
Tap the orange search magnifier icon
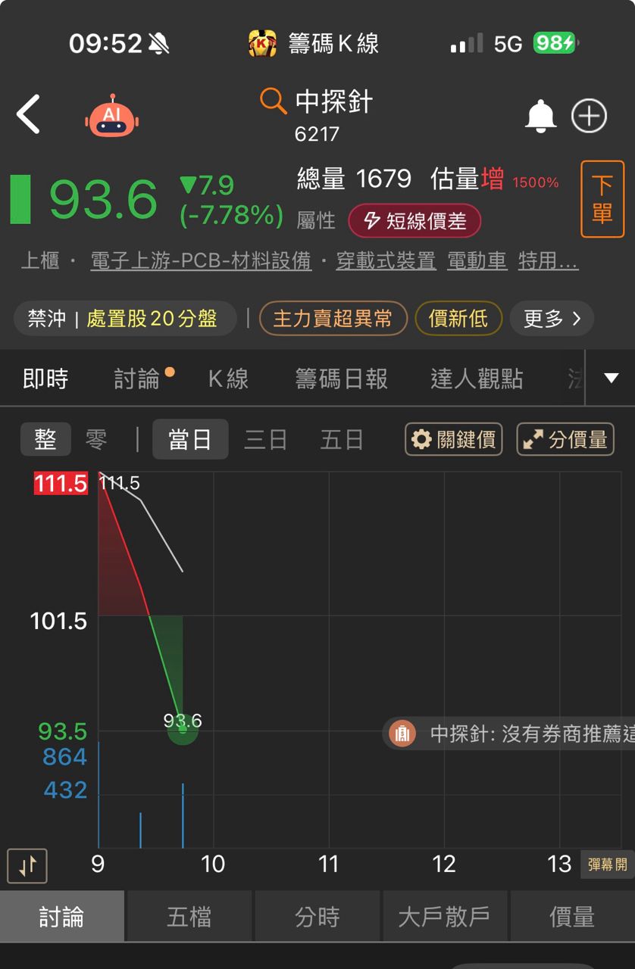[x=273, y=101]
